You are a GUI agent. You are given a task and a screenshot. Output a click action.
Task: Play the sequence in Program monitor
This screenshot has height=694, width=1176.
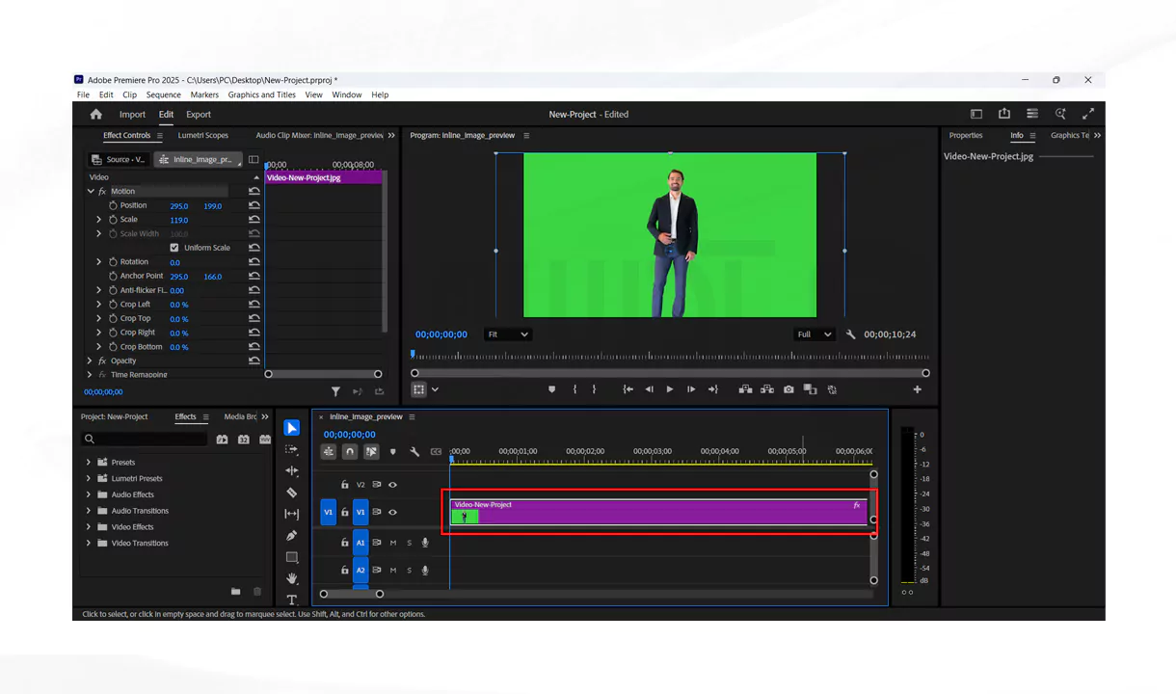coord(670,389)
